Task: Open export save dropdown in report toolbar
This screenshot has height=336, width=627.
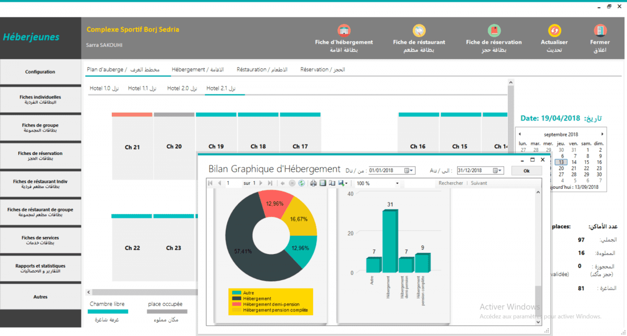Action: click(343, 183)
